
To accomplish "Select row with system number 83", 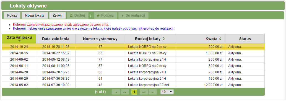I will tap(133, 53).
